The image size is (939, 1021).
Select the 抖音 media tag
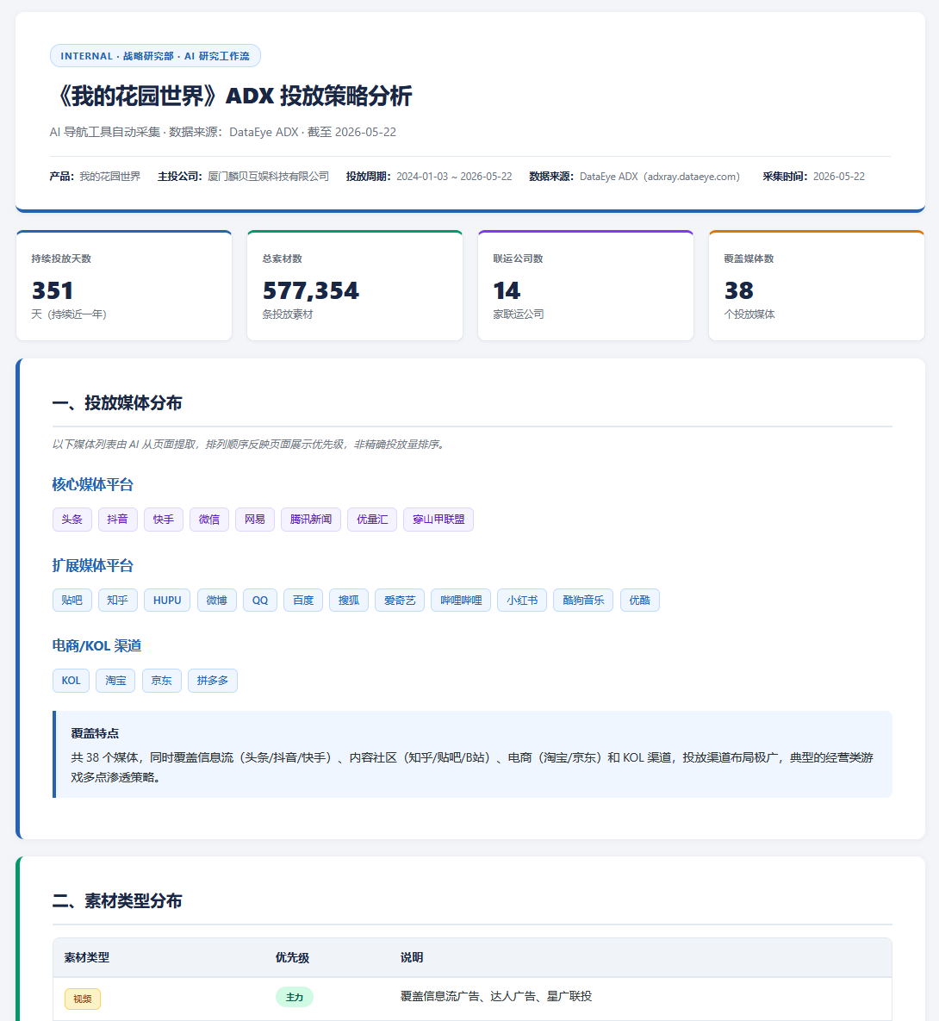pyautogui.click(x=118, y=520)
